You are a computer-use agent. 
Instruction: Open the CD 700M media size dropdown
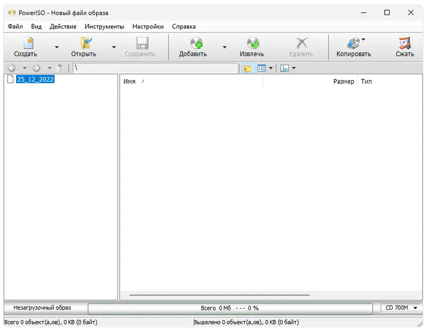coord(401,308)
